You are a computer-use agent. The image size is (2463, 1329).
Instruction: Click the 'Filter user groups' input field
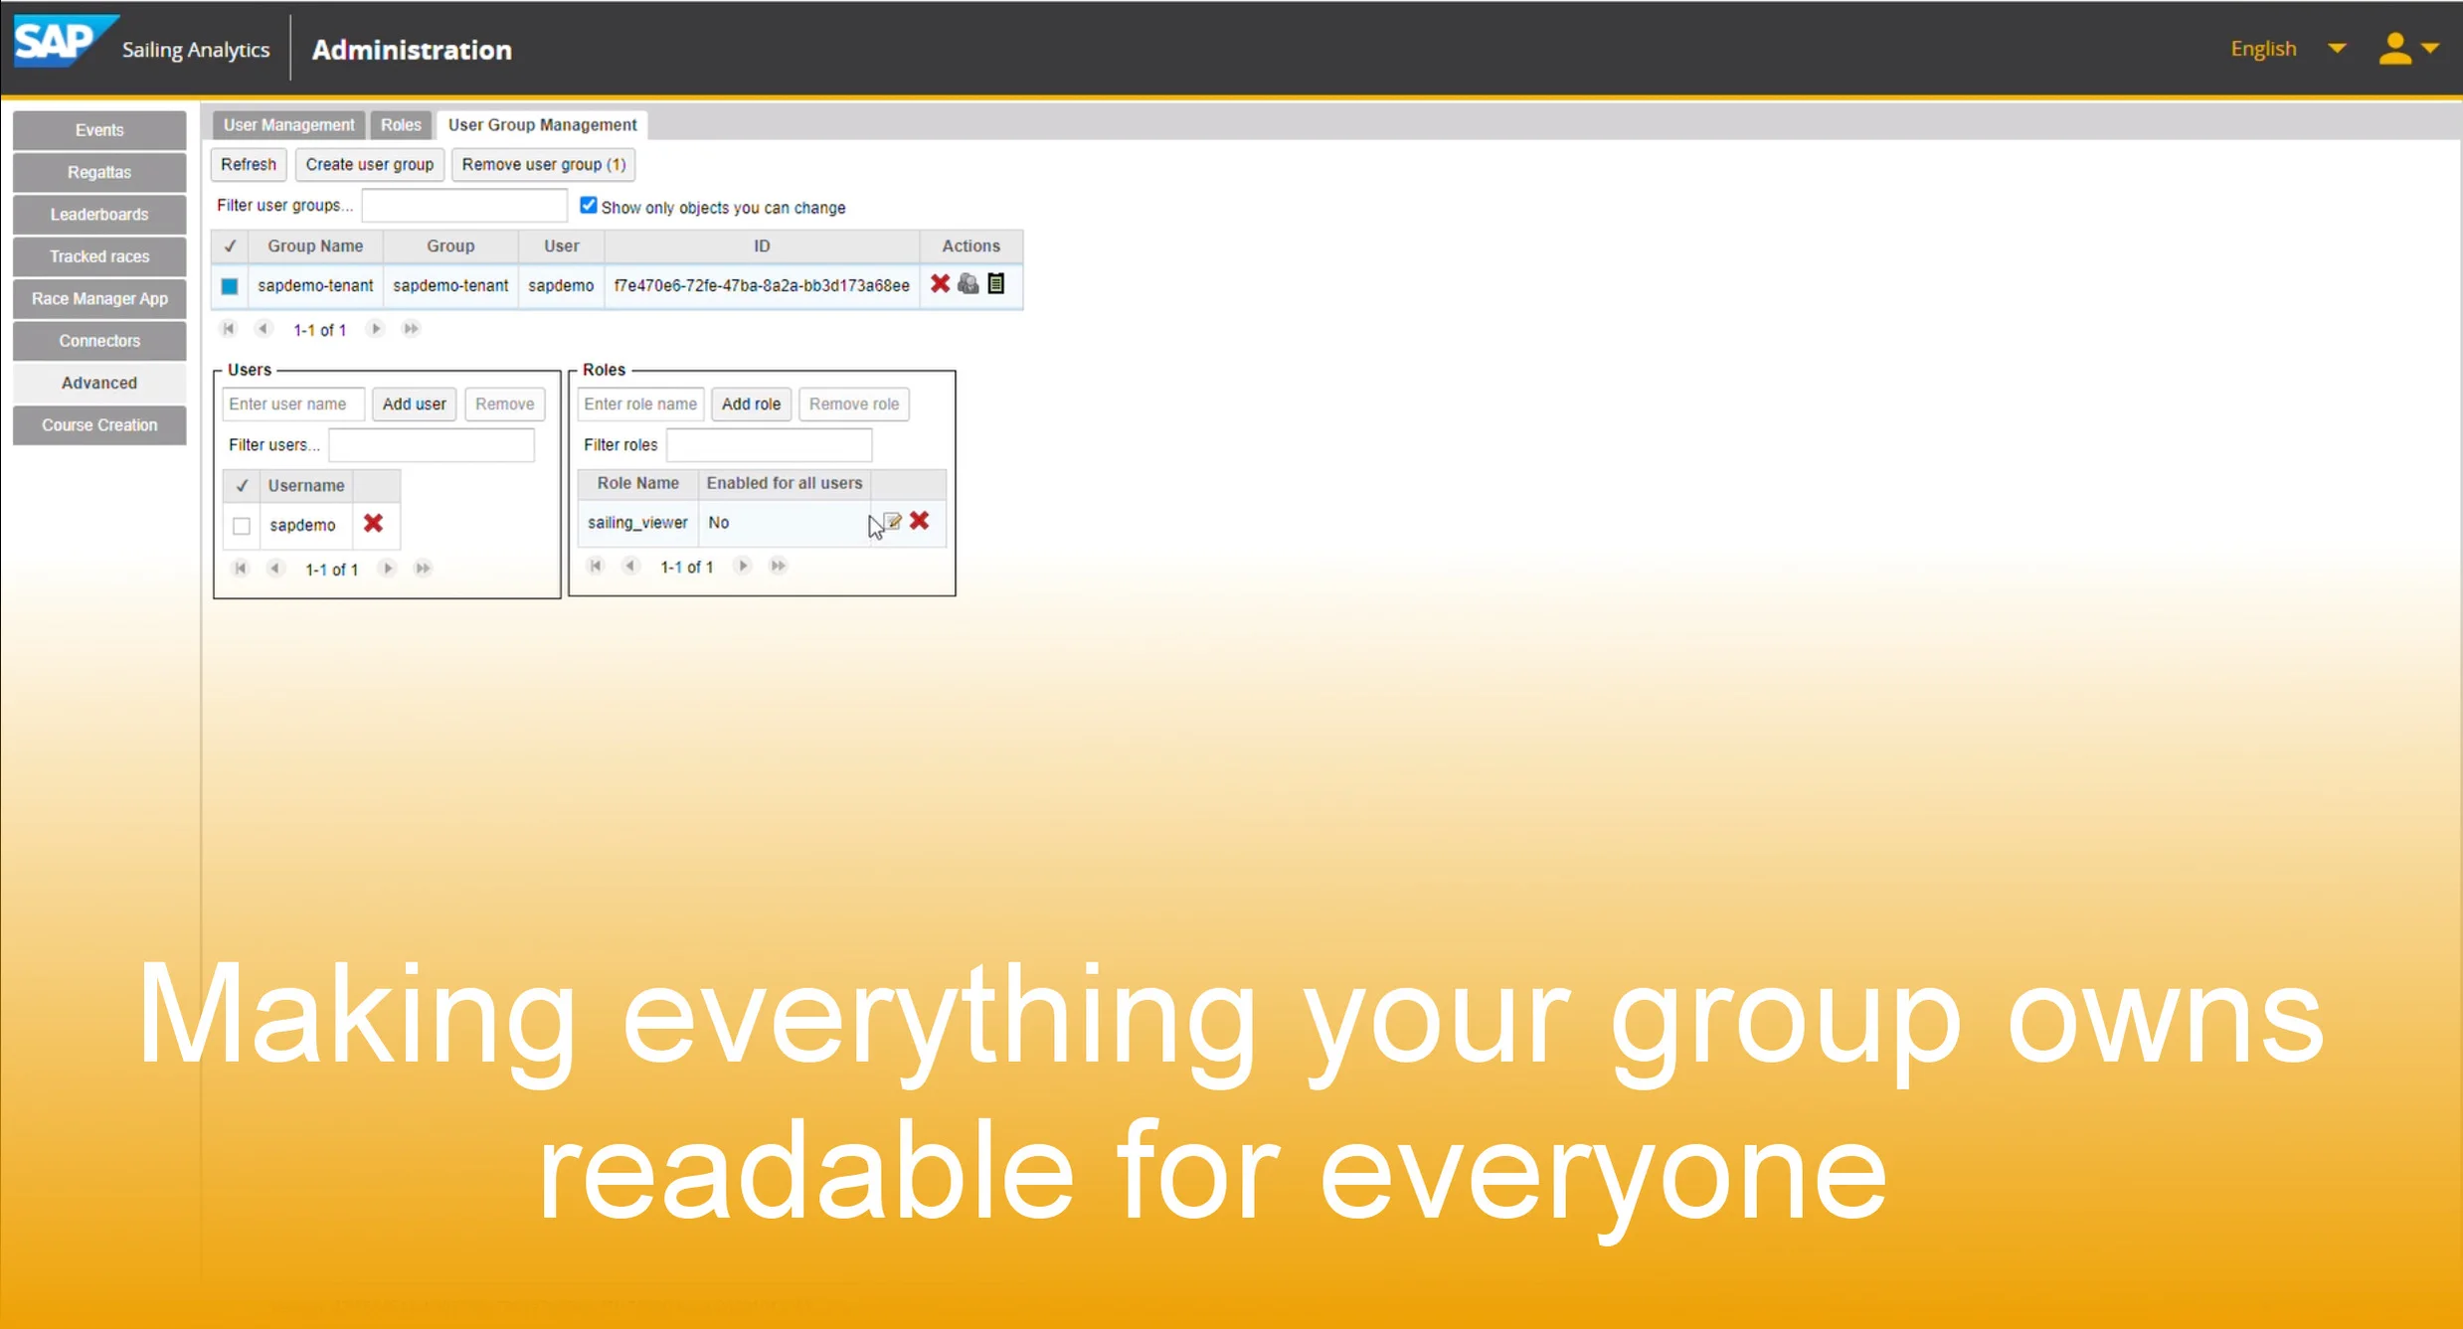(x=463, y=205)
